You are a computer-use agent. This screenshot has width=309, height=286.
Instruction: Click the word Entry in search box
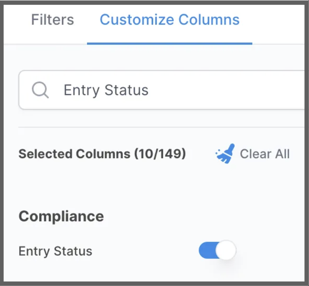pyautogui.click(x=82, y=90)
